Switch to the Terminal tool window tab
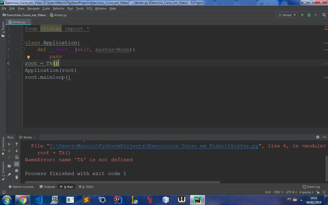Screen dimensions: 328x205 point(47,187)
